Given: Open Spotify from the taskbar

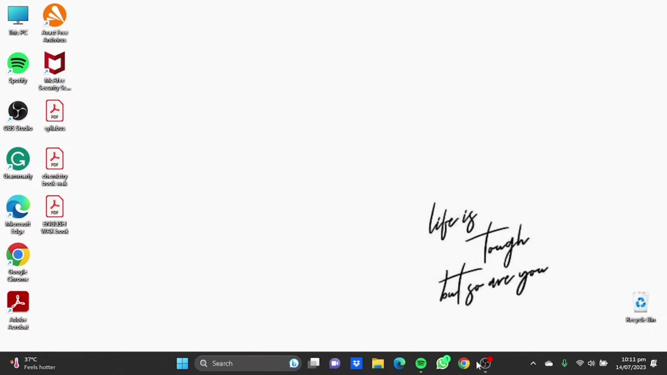Looking at the screenshot, I should [x=421, y=363].
